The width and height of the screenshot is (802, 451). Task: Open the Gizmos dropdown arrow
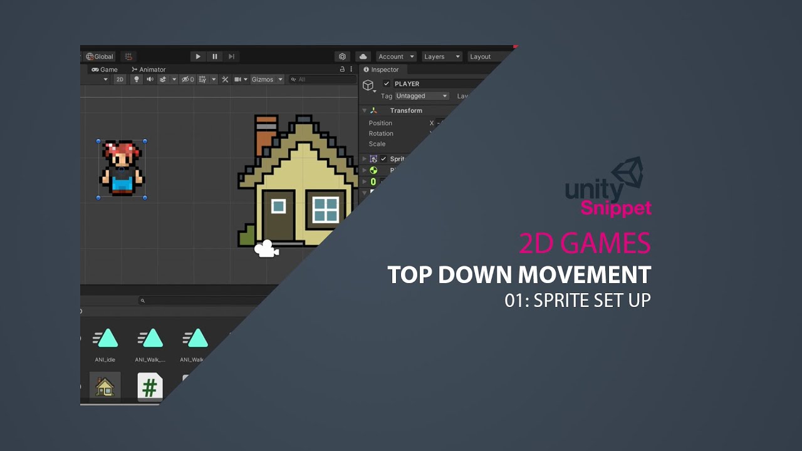point(280,80)
